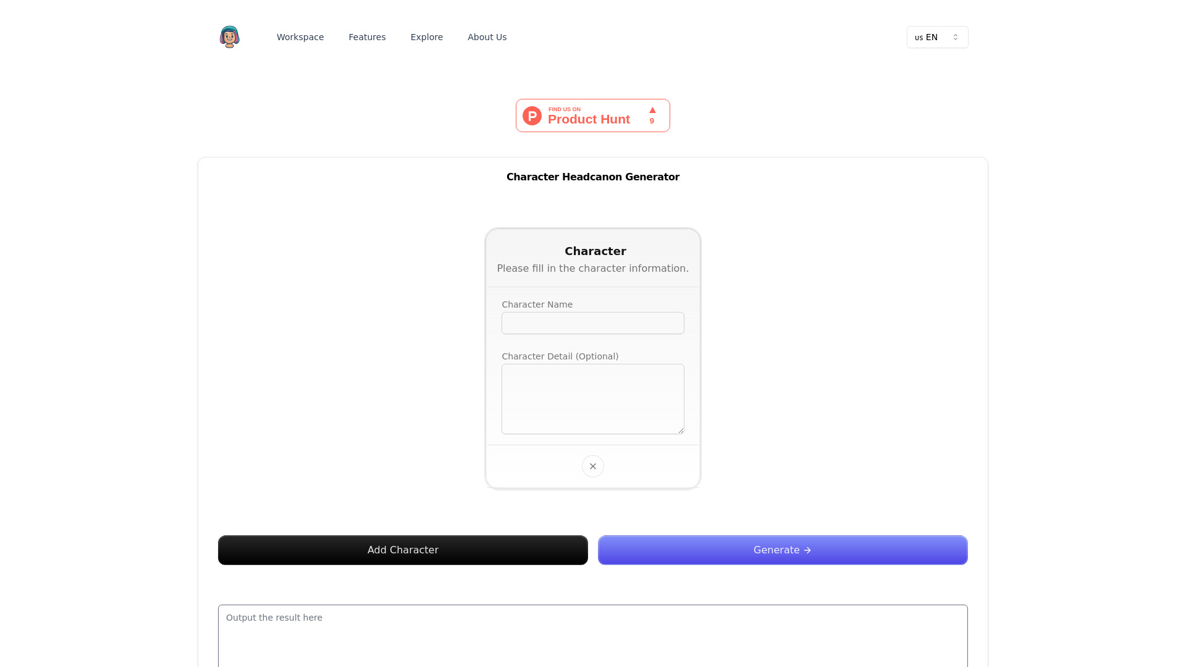Click the Generate arrow icon button

click(x=807, y=550)
